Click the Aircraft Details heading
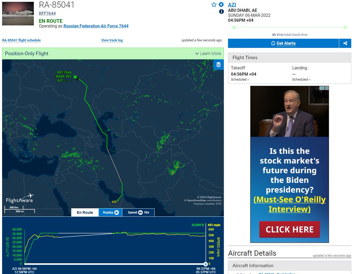357x274 pixels. point(252,253)
